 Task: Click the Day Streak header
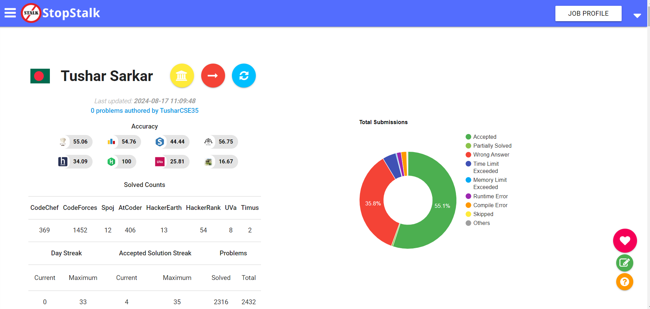66,253
